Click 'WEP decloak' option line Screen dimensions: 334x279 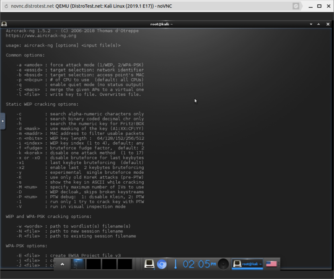[80, 192]
